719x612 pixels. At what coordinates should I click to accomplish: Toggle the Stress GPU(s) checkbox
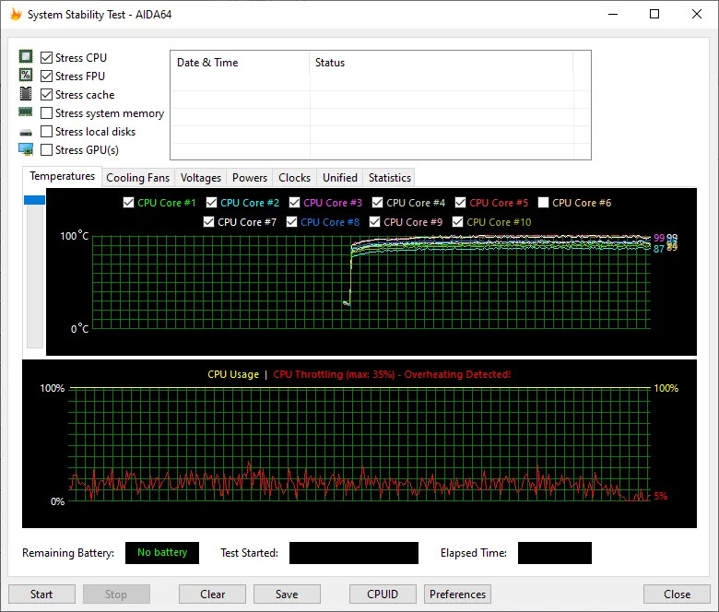tap(47, 150)
